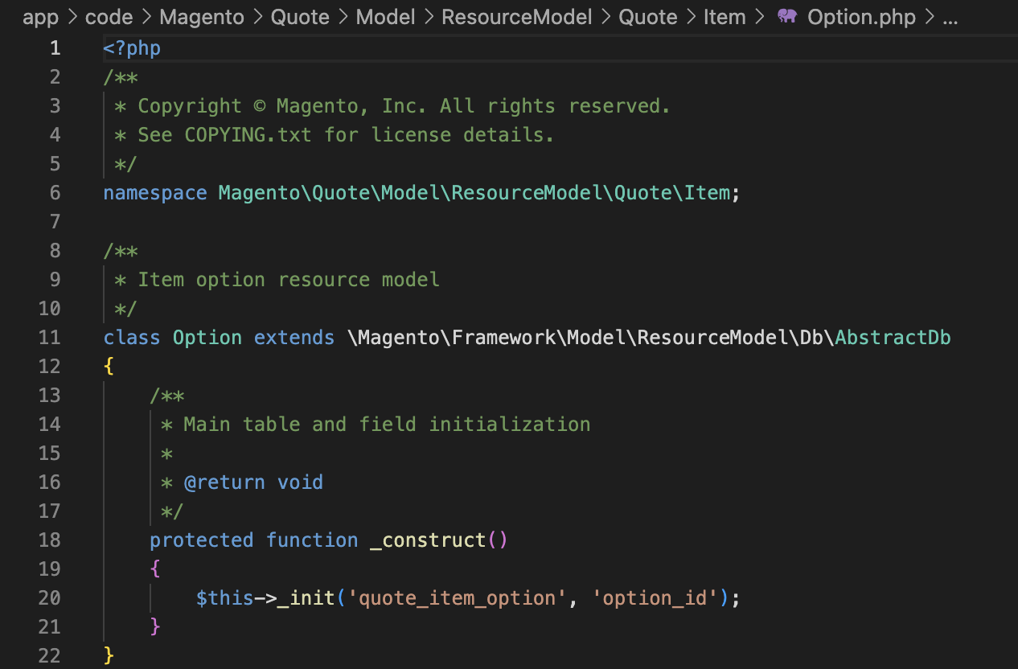Click line number 18 in the gutter

point(50,540)
